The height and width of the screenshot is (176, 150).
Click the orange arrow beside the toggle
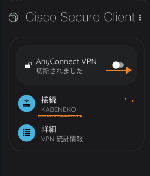(118, 70)
